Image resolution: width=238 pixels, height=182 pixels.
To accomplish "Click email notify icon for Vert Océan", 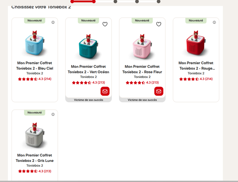I will tap(105, 91).
